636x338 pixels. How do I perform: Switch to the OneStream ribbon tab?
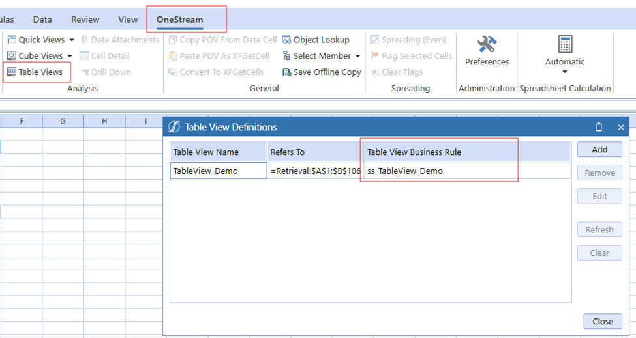(x=179, y=20)
